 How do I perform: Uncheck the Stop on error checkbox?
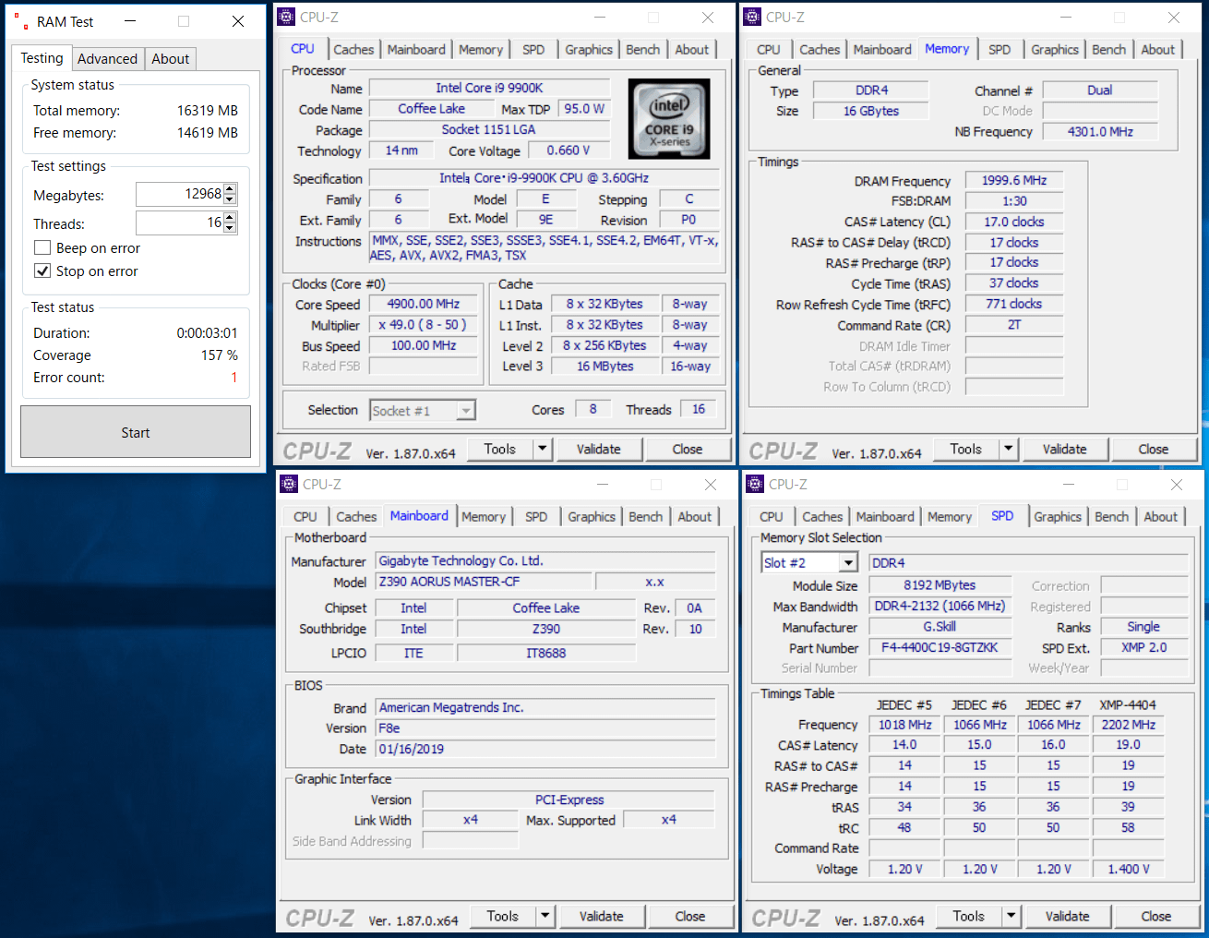(42, 271)
